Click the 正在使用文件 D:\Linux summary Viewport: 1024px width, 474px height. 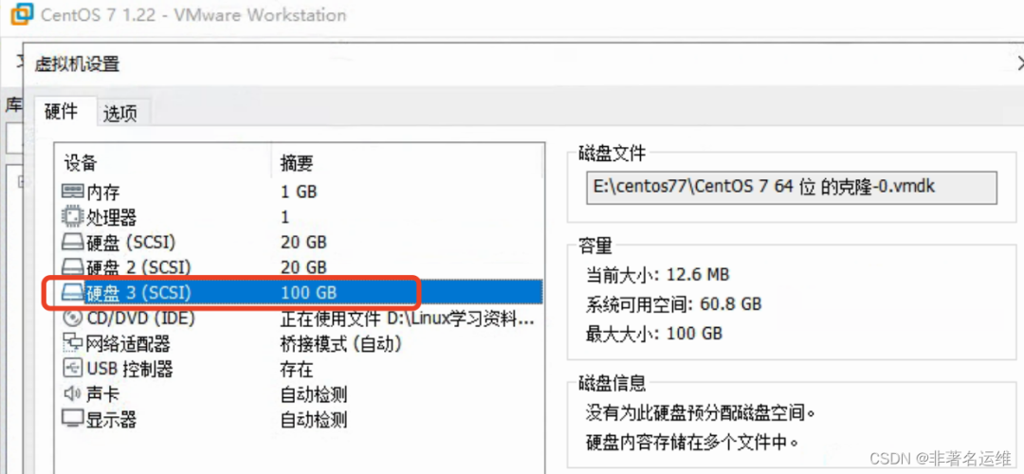[x=408, y=319]
